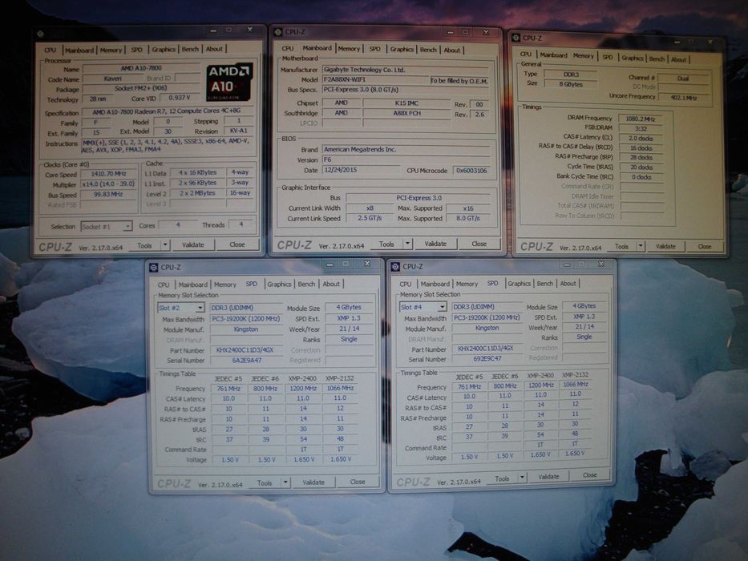Select About tab in Mainboard window
Viewport: 748px width, 561px height.
pyautogui.click(x=451, y=50)
